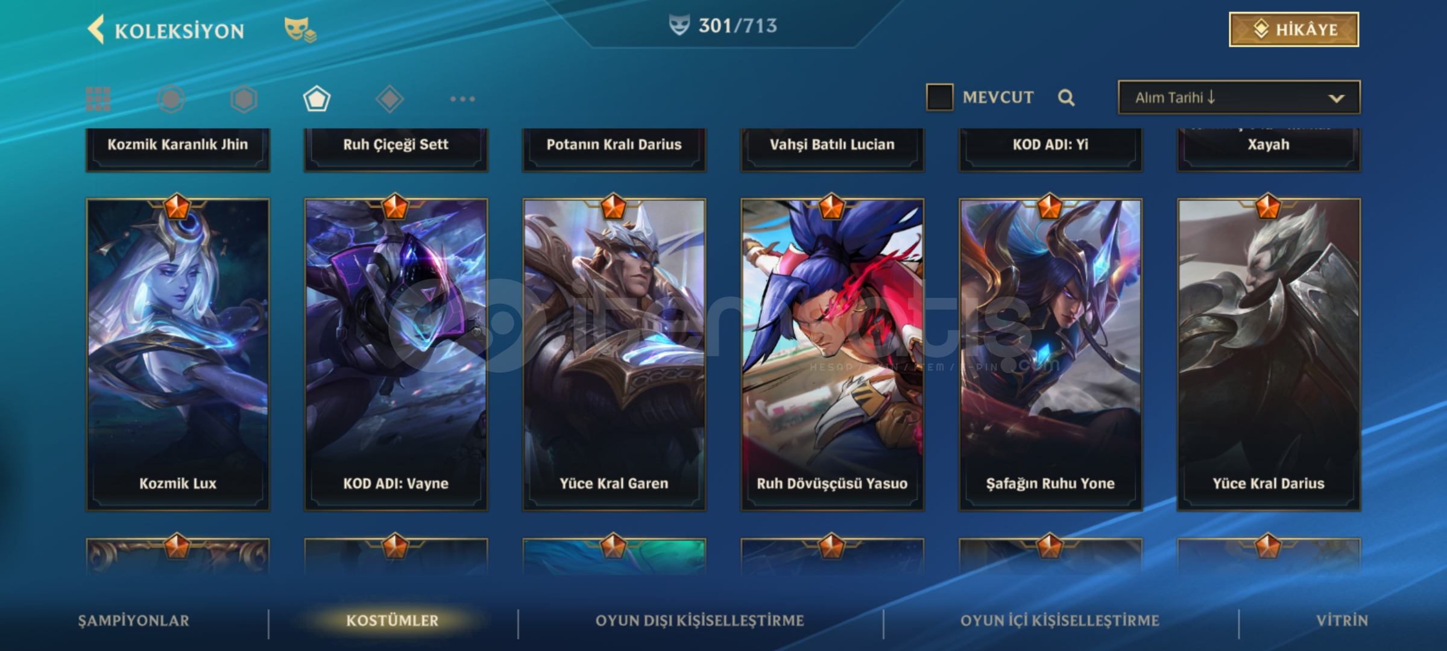Image resolution: width=1447 pixels, height=651 pixels.
Task: Click the sort dropdown chevron arrow
Action: (1336, 98)
